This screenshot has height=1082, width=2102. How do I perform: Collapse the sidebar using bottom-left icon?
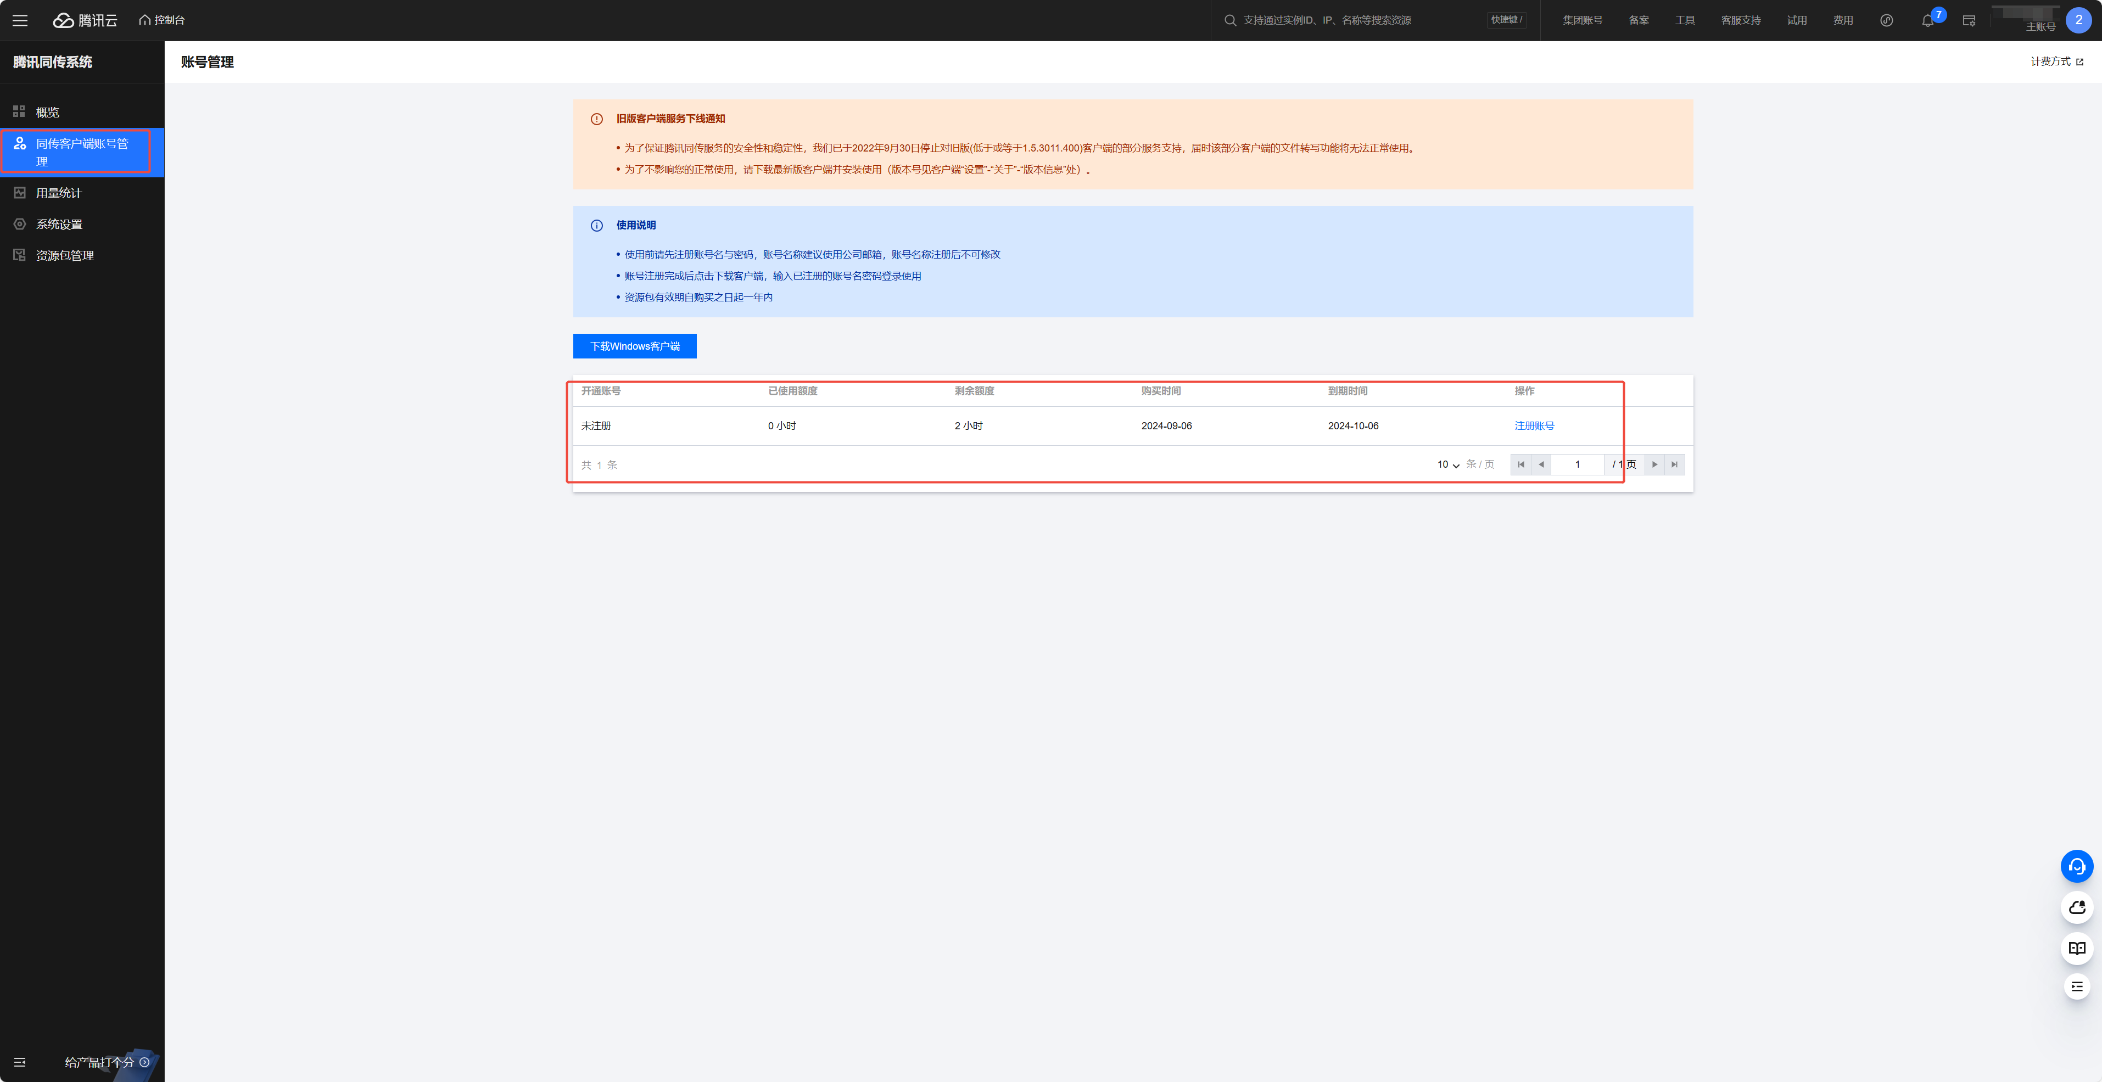20,1062
